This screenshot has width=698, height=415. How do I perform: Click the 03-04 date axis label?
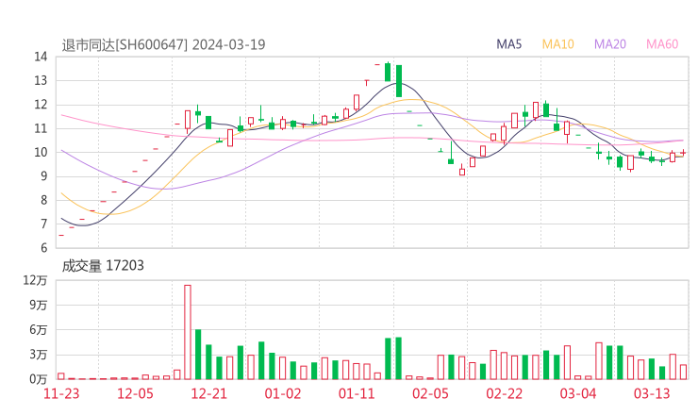tap(578, 393)
